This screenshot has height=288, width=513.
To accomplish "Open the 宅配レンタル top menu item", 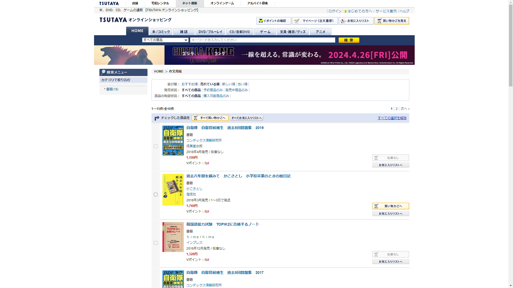I will coord(160,3).
